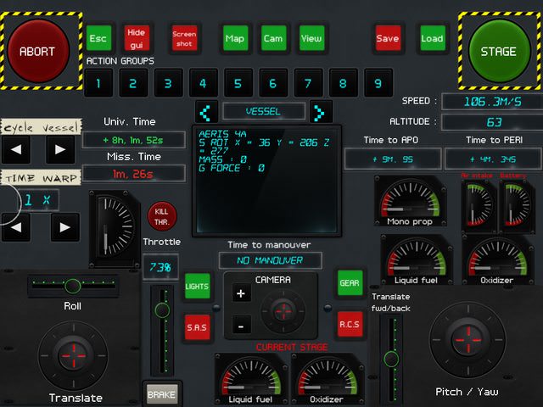
Task: Click the Esc button
Action: click(x=98, y=38)
